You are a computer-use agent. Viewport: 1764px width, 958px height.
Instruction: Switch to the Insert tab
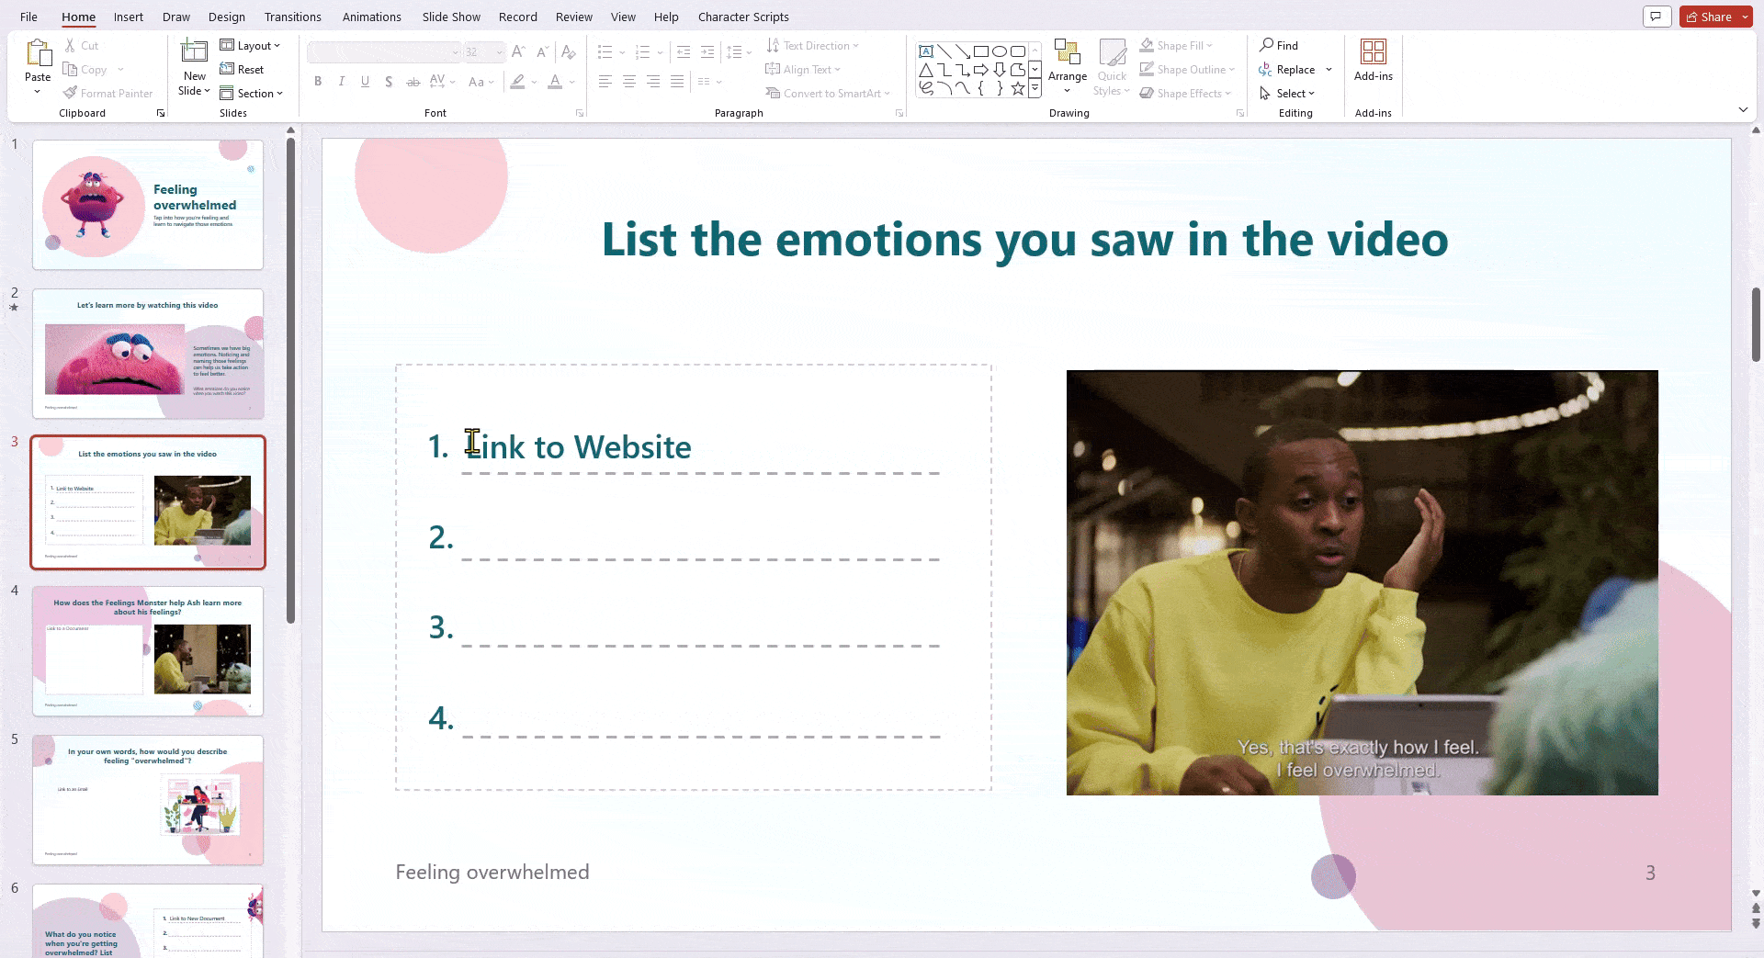(x=128, y=17)
